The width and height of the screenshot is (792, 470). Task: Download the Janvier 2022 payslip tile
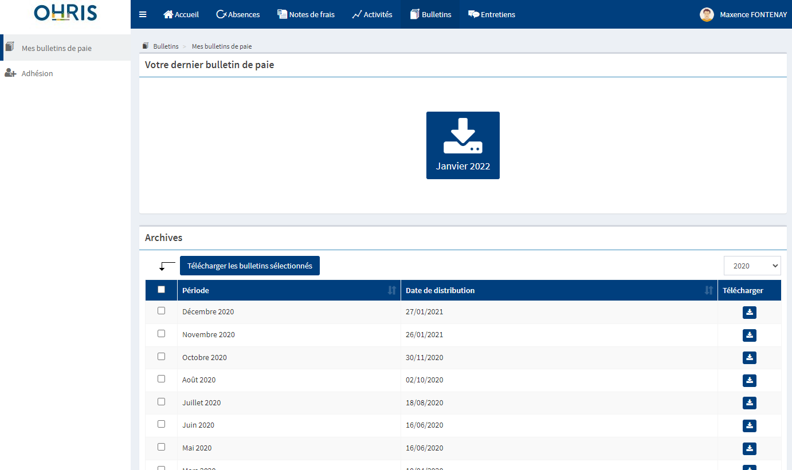[462, 145]
